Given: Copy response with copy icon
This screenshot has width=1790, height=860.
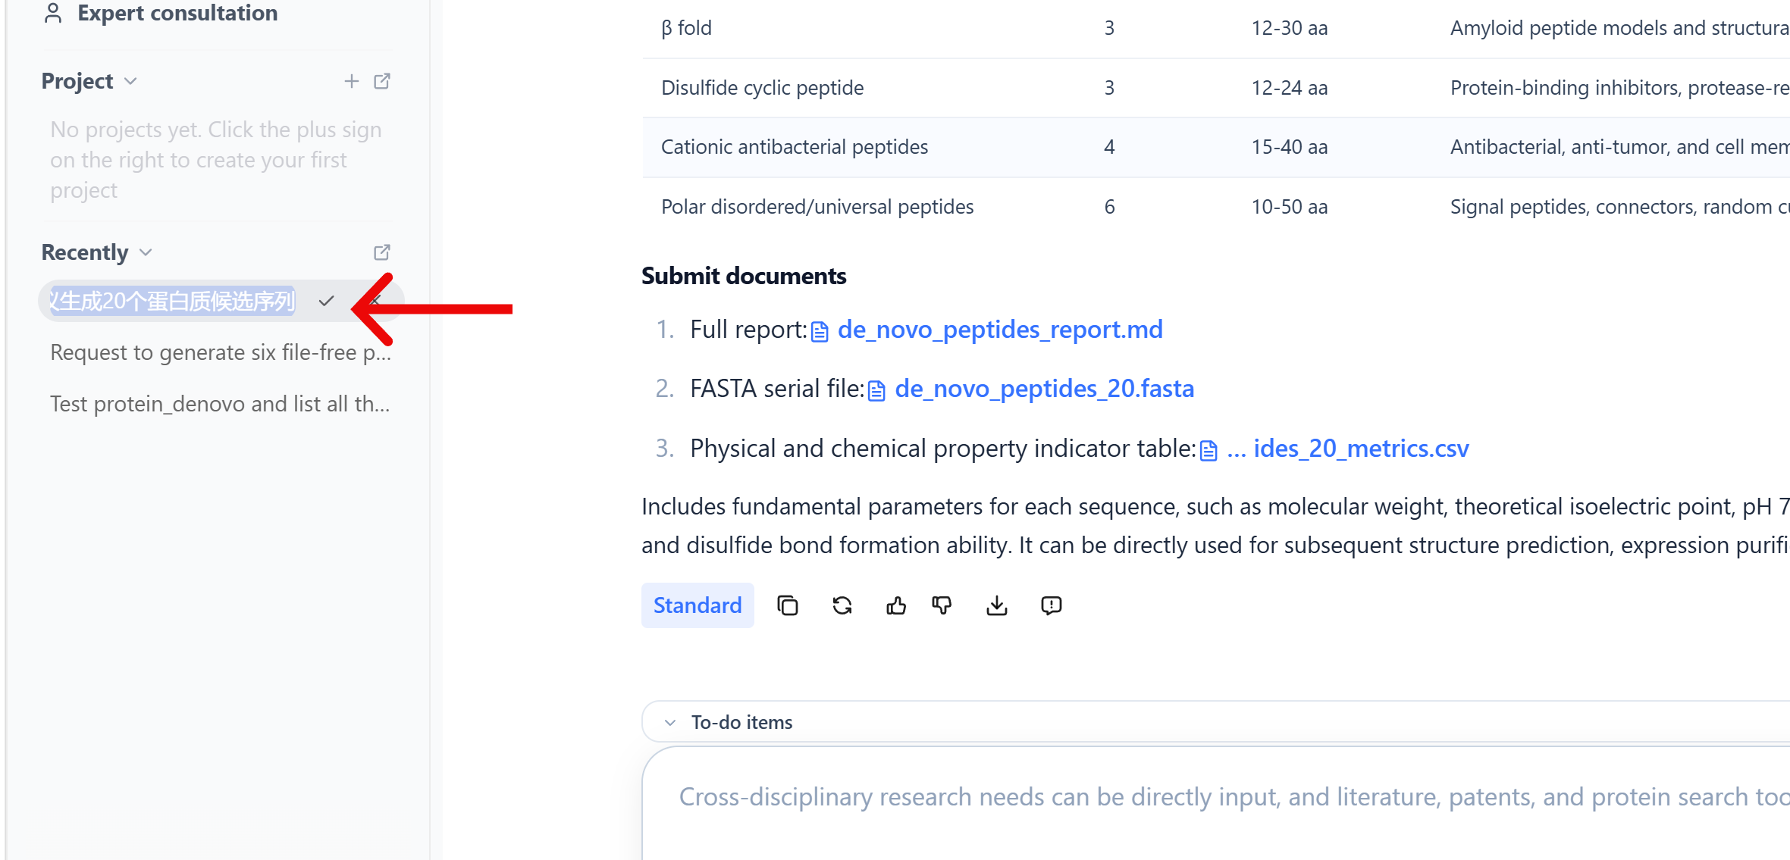Looking at the screenshot, I should [x=788, y=605].
